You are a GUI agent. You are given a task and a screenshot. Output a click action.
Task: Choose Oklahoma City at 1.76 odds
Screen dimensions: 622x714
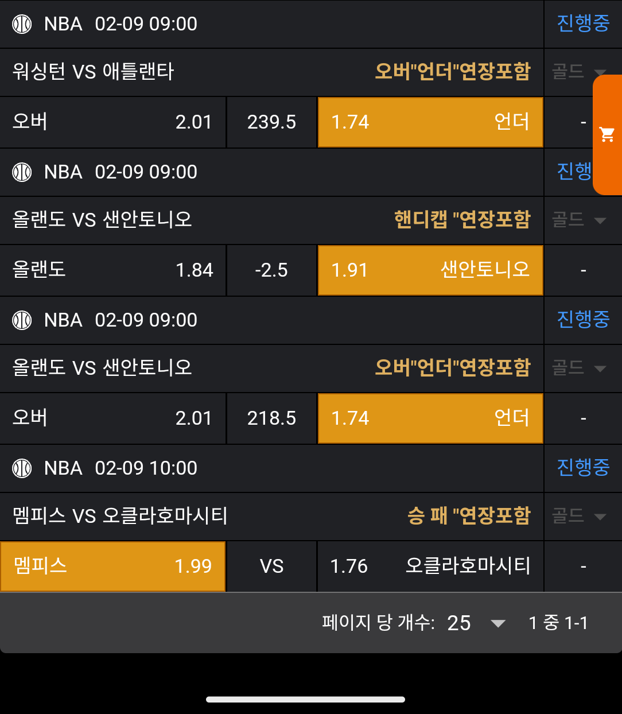(430, 566)
